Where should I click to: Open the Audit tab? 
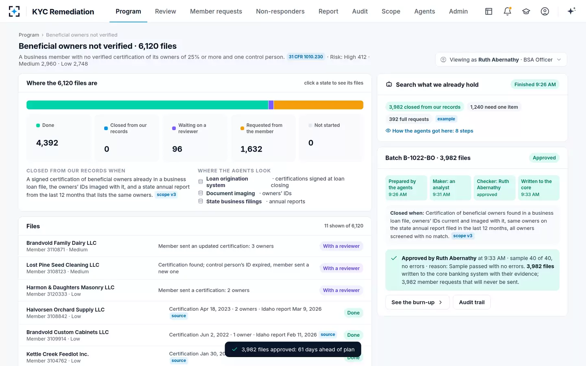(360, 11)
